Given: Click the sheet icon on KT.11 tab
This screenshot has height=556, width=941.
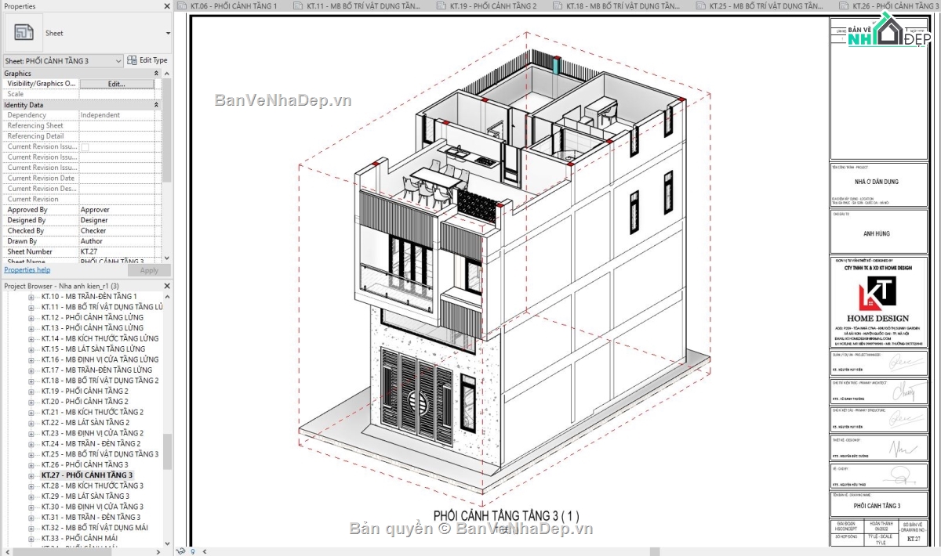Looking at the screenshot, I should click(x=299, y=5).
